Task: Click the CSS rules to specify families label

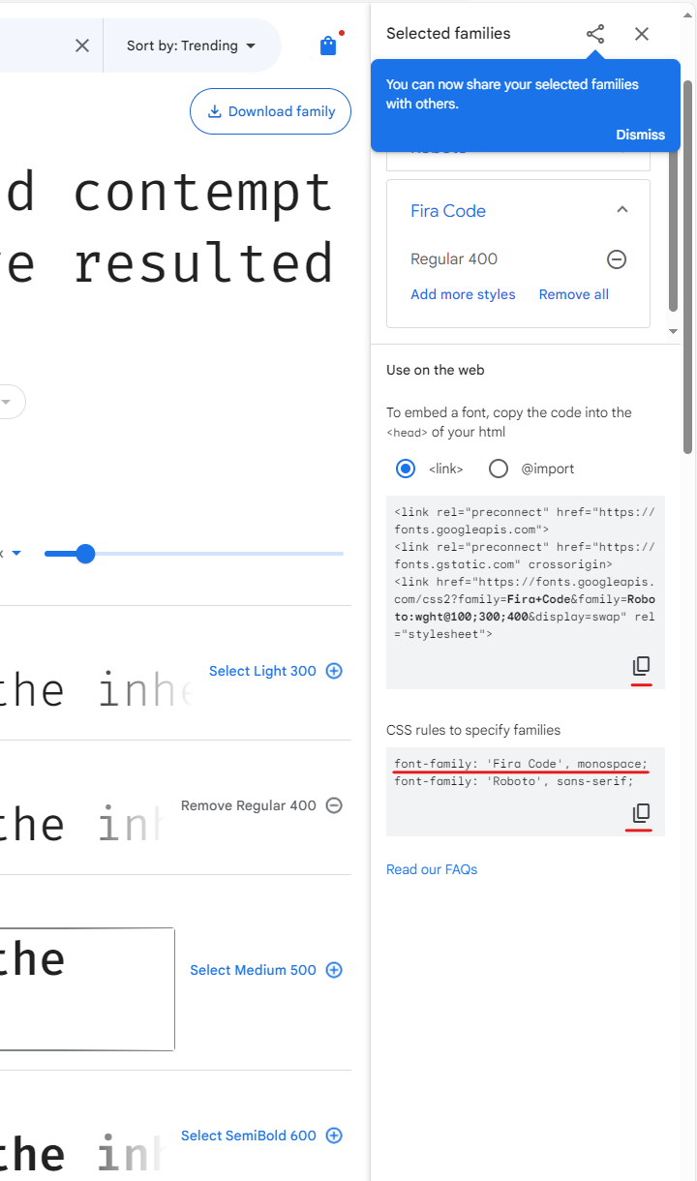Action: [473, 730]
